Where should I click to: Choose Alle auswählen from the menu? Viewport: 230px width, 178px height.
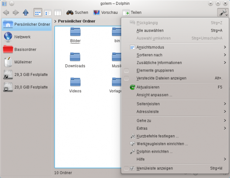[x=150, y=31]
